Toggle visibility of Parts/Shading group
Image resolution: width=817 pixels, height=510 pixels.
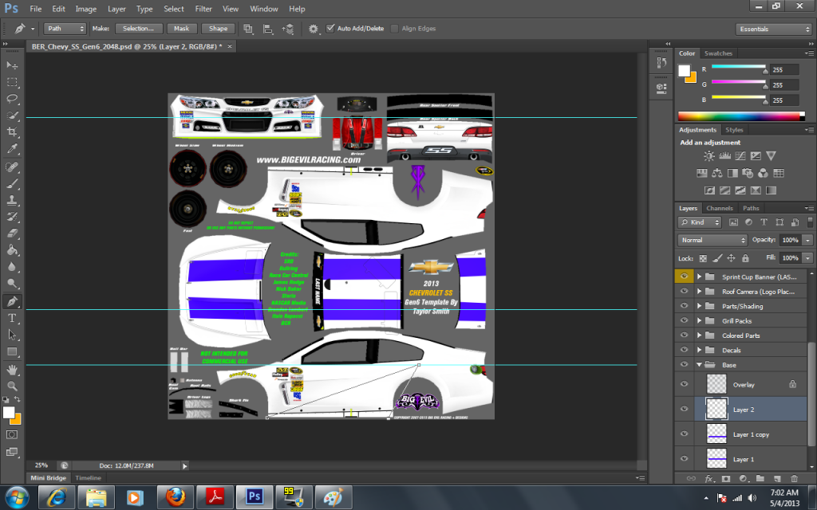(x=684, y=306)
